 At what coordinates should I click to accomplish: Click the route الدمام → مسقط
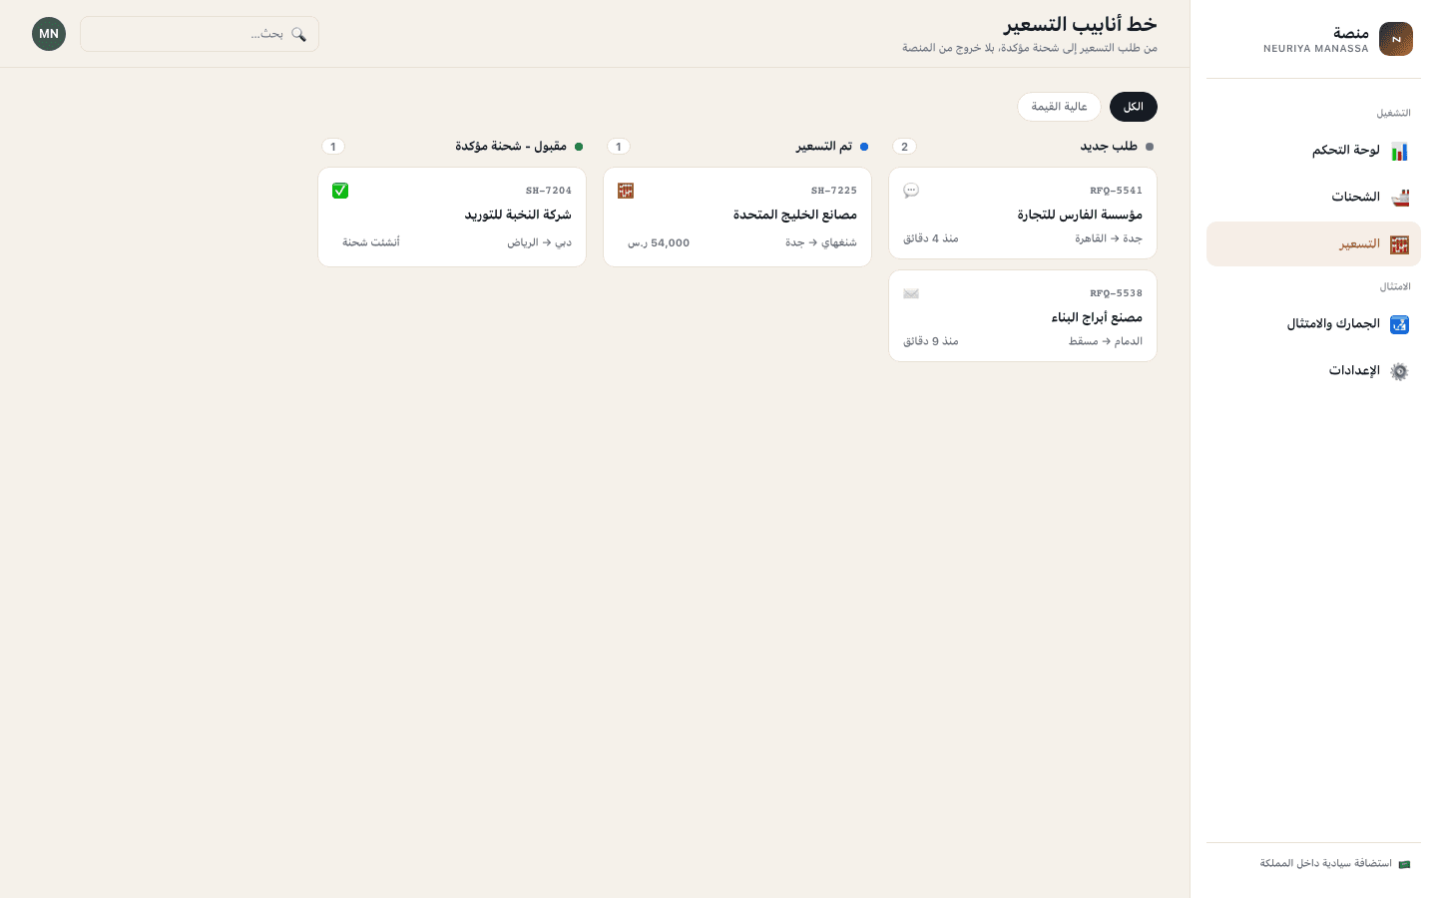[1106, 341]
